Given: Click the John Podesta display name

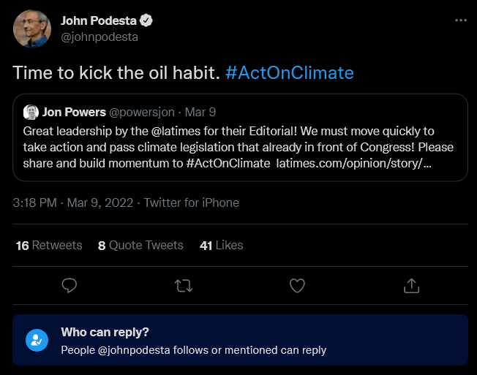Looking at the screenshot, I should click(x=99, y=20).
